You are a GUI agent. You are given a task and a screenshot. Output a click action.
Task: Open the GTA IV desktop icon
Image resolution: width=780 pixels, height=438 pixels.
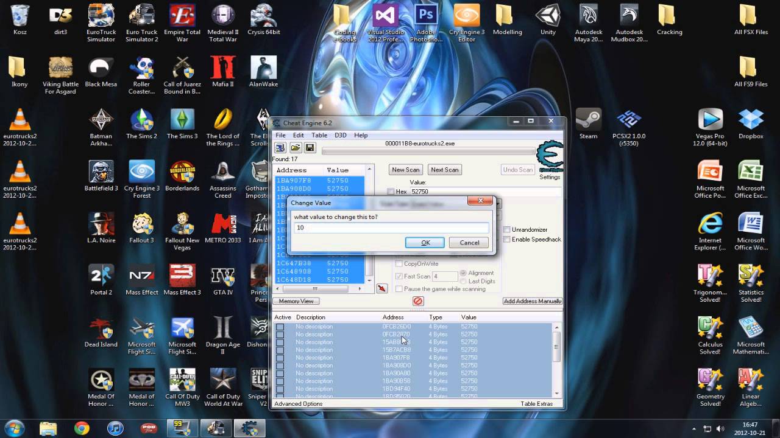point(223,280)
